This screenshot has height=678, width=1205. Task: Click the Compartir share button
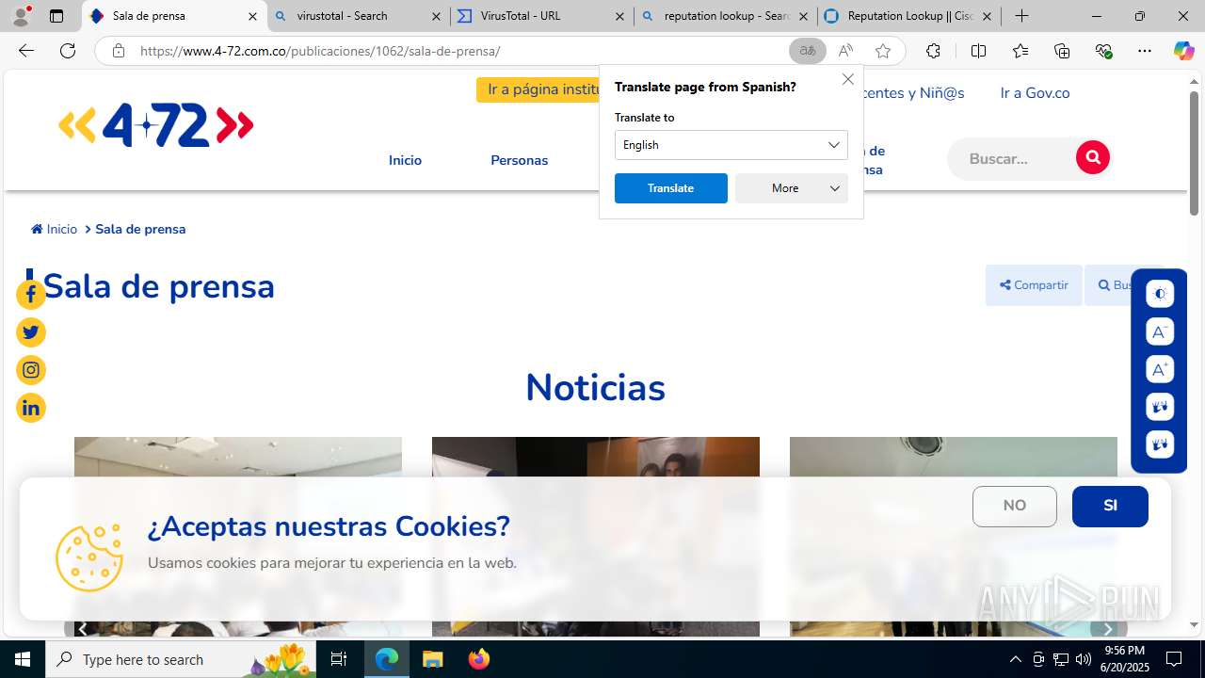point(1034,285)
